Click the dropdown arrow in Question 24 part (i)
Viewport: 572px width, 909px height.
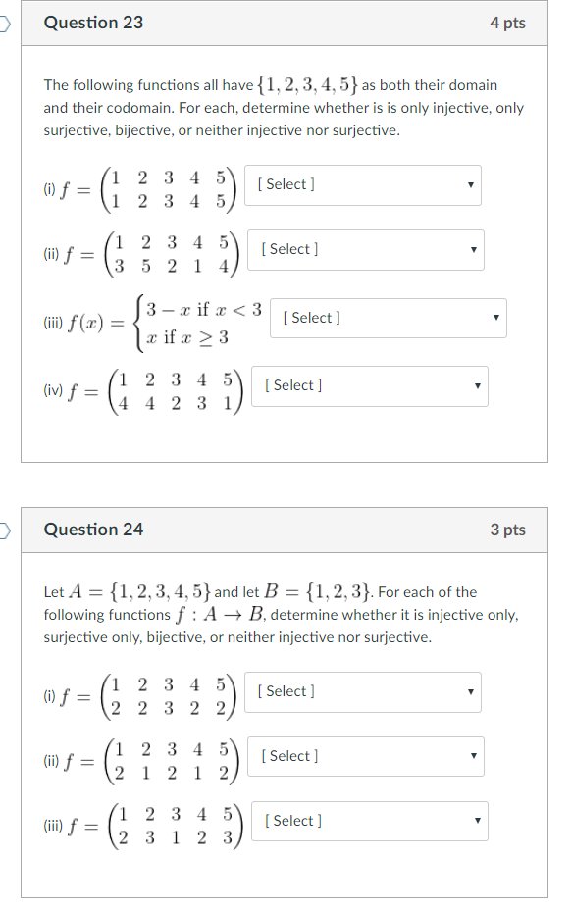coord(470,692)
